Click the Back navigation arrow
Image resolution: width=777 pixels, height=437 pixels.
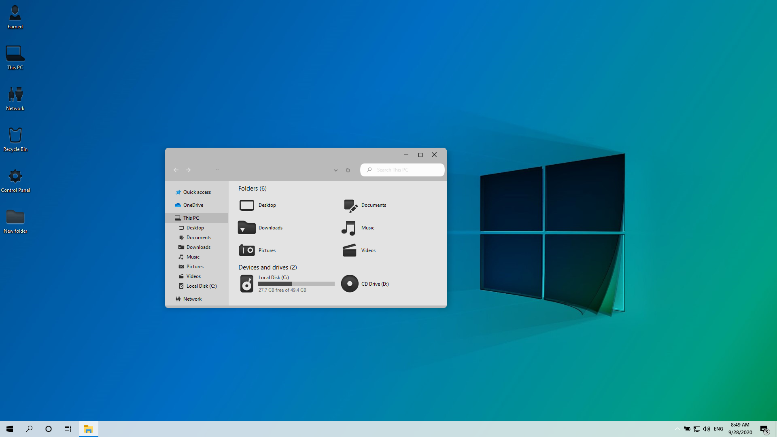[176, 170]
